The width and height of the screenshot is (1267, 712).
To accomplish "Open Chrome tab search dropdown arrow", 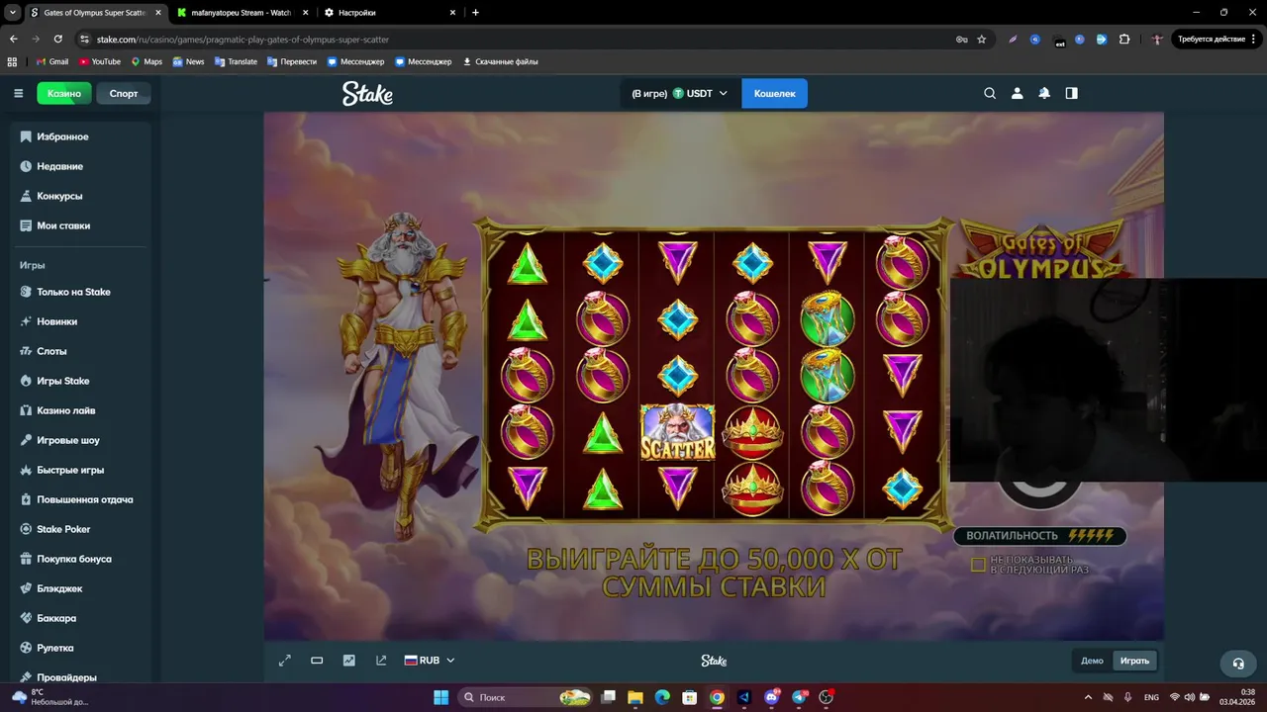I will 13,13.
